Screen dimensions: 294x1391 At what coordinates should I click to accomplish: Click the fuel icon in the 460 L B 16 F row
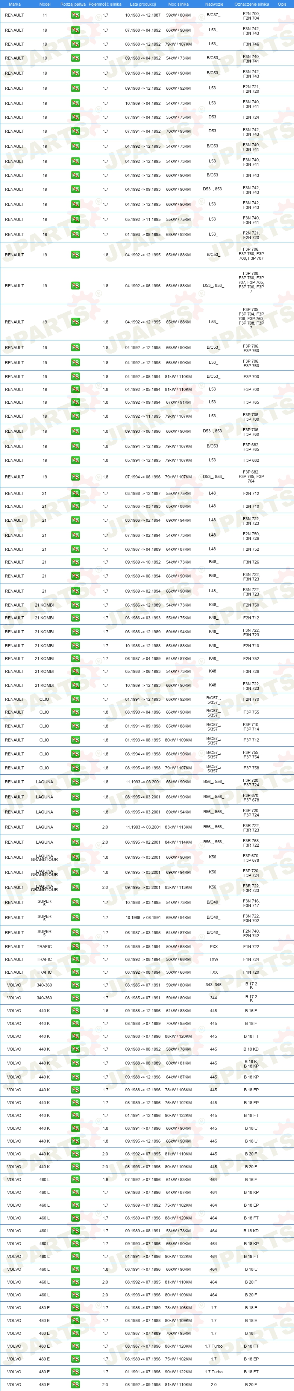tap(76, 1180)
